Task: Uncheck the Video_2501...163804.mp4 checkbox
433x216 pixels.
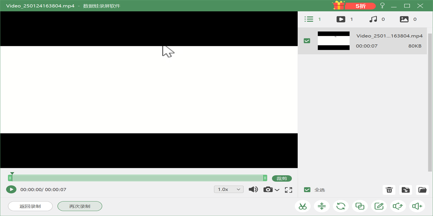Action: coord(307,41)
